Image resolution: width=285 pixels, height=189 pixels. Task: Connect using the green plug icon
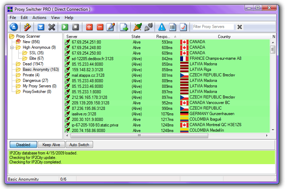tap(138, 27)
